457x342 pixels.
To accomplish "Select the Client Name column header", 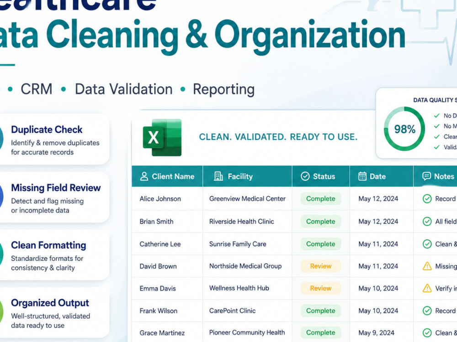I will tap(167, 176).
